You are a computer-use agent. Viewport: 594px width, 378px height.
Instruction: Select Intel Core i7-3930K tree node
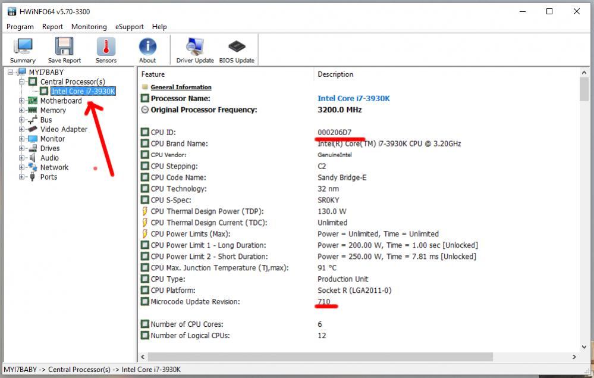(x=83, y=91)
